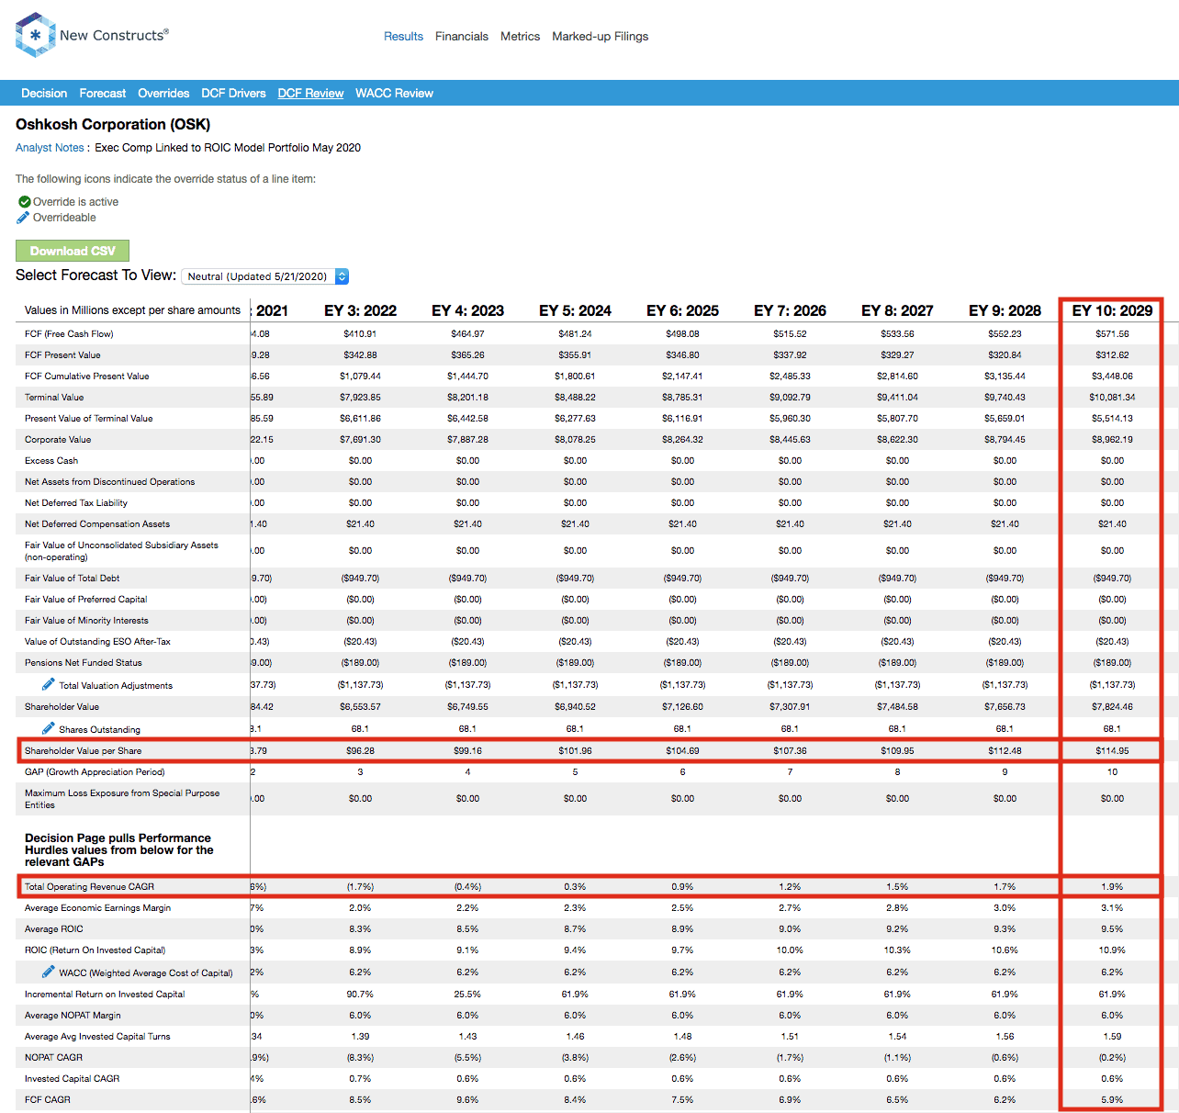
Task: Click the FCF value '$571.56' for 2029
Action: 1112,334
